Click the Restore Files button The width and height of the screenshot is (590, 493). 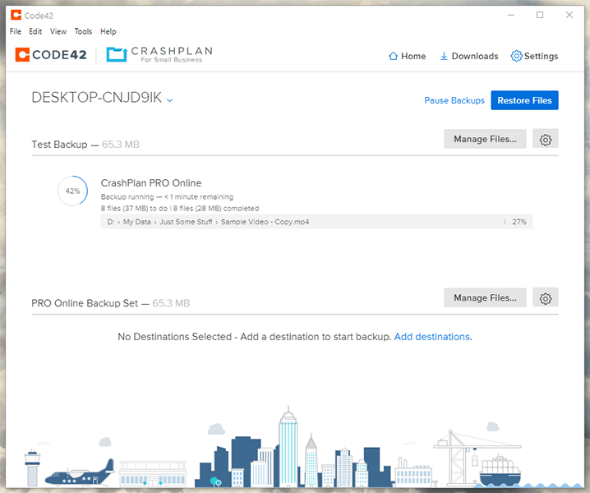click(524, 100)
